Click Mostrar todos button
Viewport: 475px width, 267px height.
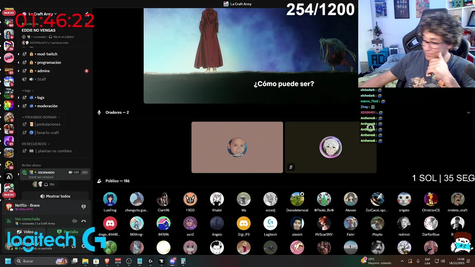(55, 196)
